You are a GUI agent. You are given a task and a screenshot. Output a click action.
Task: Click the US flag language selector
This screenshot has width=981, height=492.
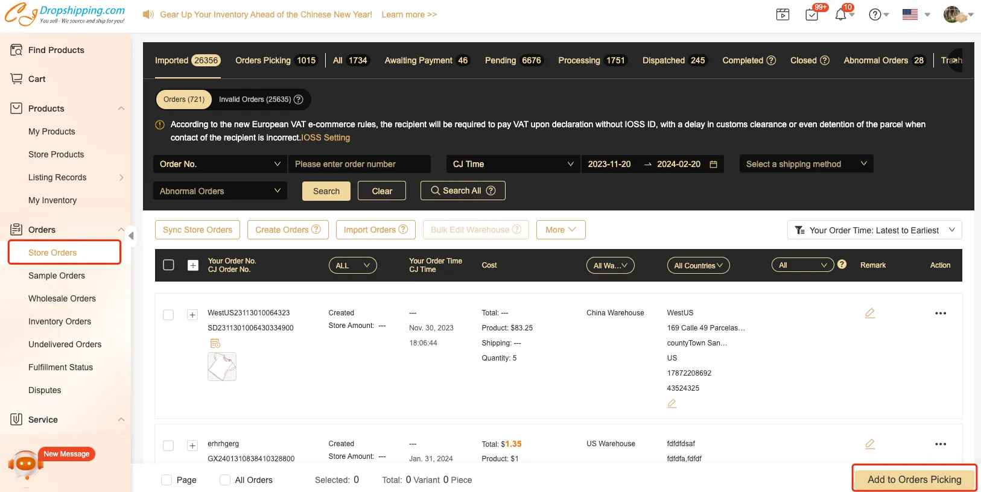[910, 15]
